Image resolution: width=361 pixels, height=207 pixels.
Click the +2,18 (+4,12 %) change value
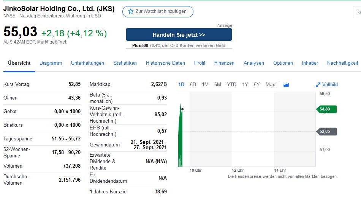pos(74,33)
